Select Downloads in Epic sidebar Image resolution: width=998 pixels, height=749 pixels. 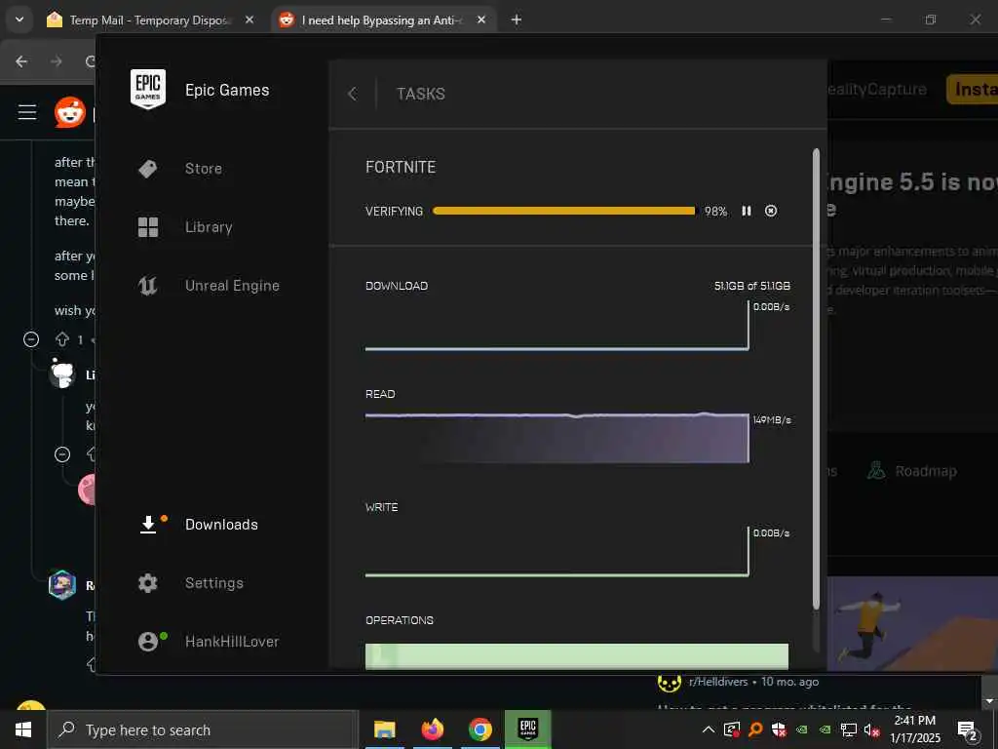point(221,524)
